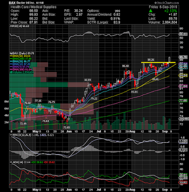Image resolution: width=189 pixels, height=192 pixels.
Task: Click the latest breakout candlestick above resistance
Action: point(170,60)
